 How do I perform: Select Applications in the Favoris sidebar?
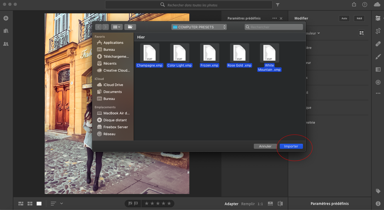[113, 43]
